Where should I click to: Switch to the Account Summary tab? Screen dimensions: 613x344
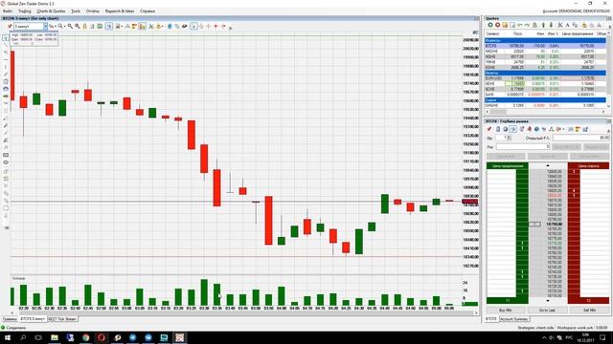click(513, 319)
